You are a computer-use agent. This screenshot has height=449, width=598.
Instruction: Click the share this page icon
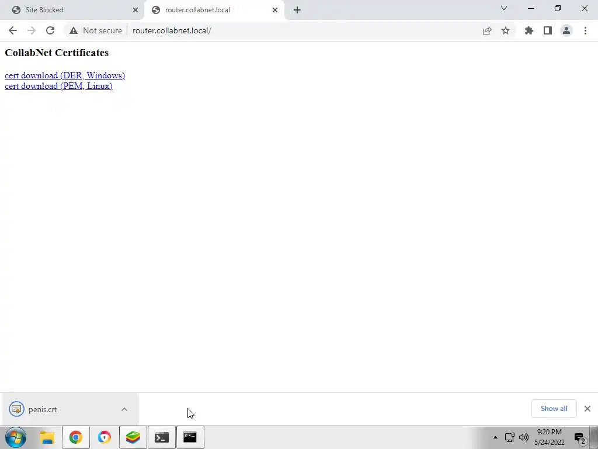(x=487, y=30)
